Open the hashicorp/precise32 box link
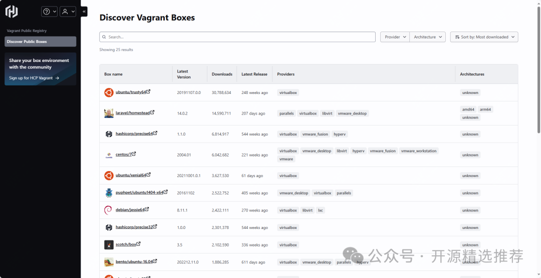Viewport: 541px width, 278px height. coord(134,227)
